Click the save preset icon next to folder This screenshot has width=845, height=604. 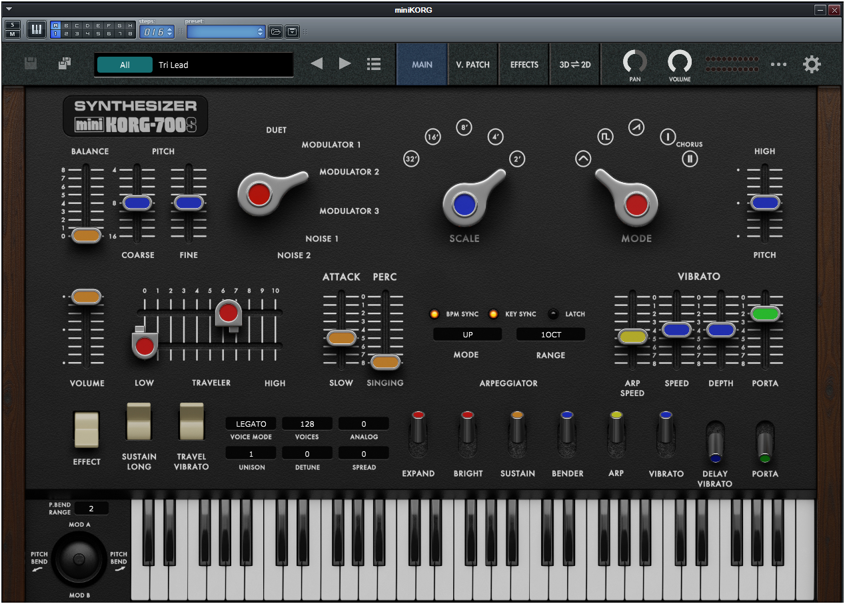click(x=292, y=31)
